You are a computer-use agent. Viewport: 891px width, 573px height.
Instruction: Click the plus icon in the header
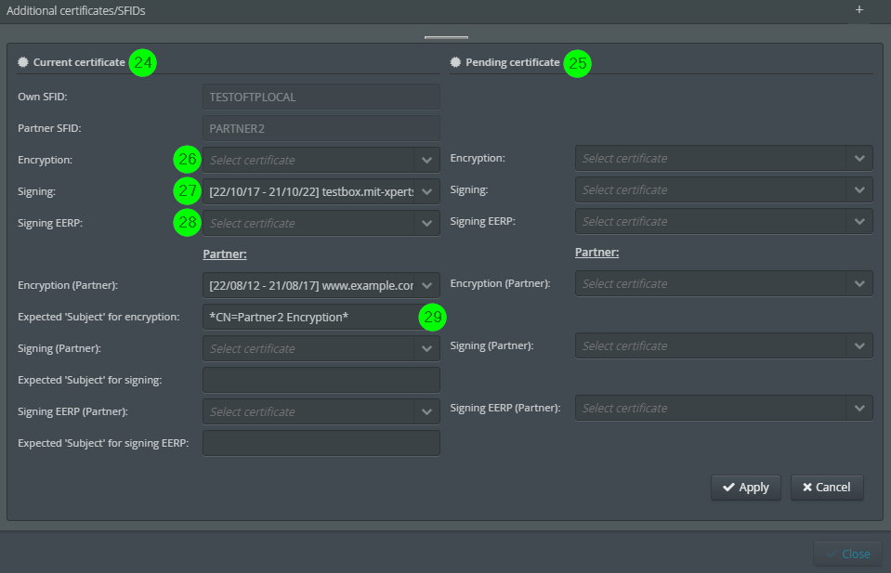point(859,9)
